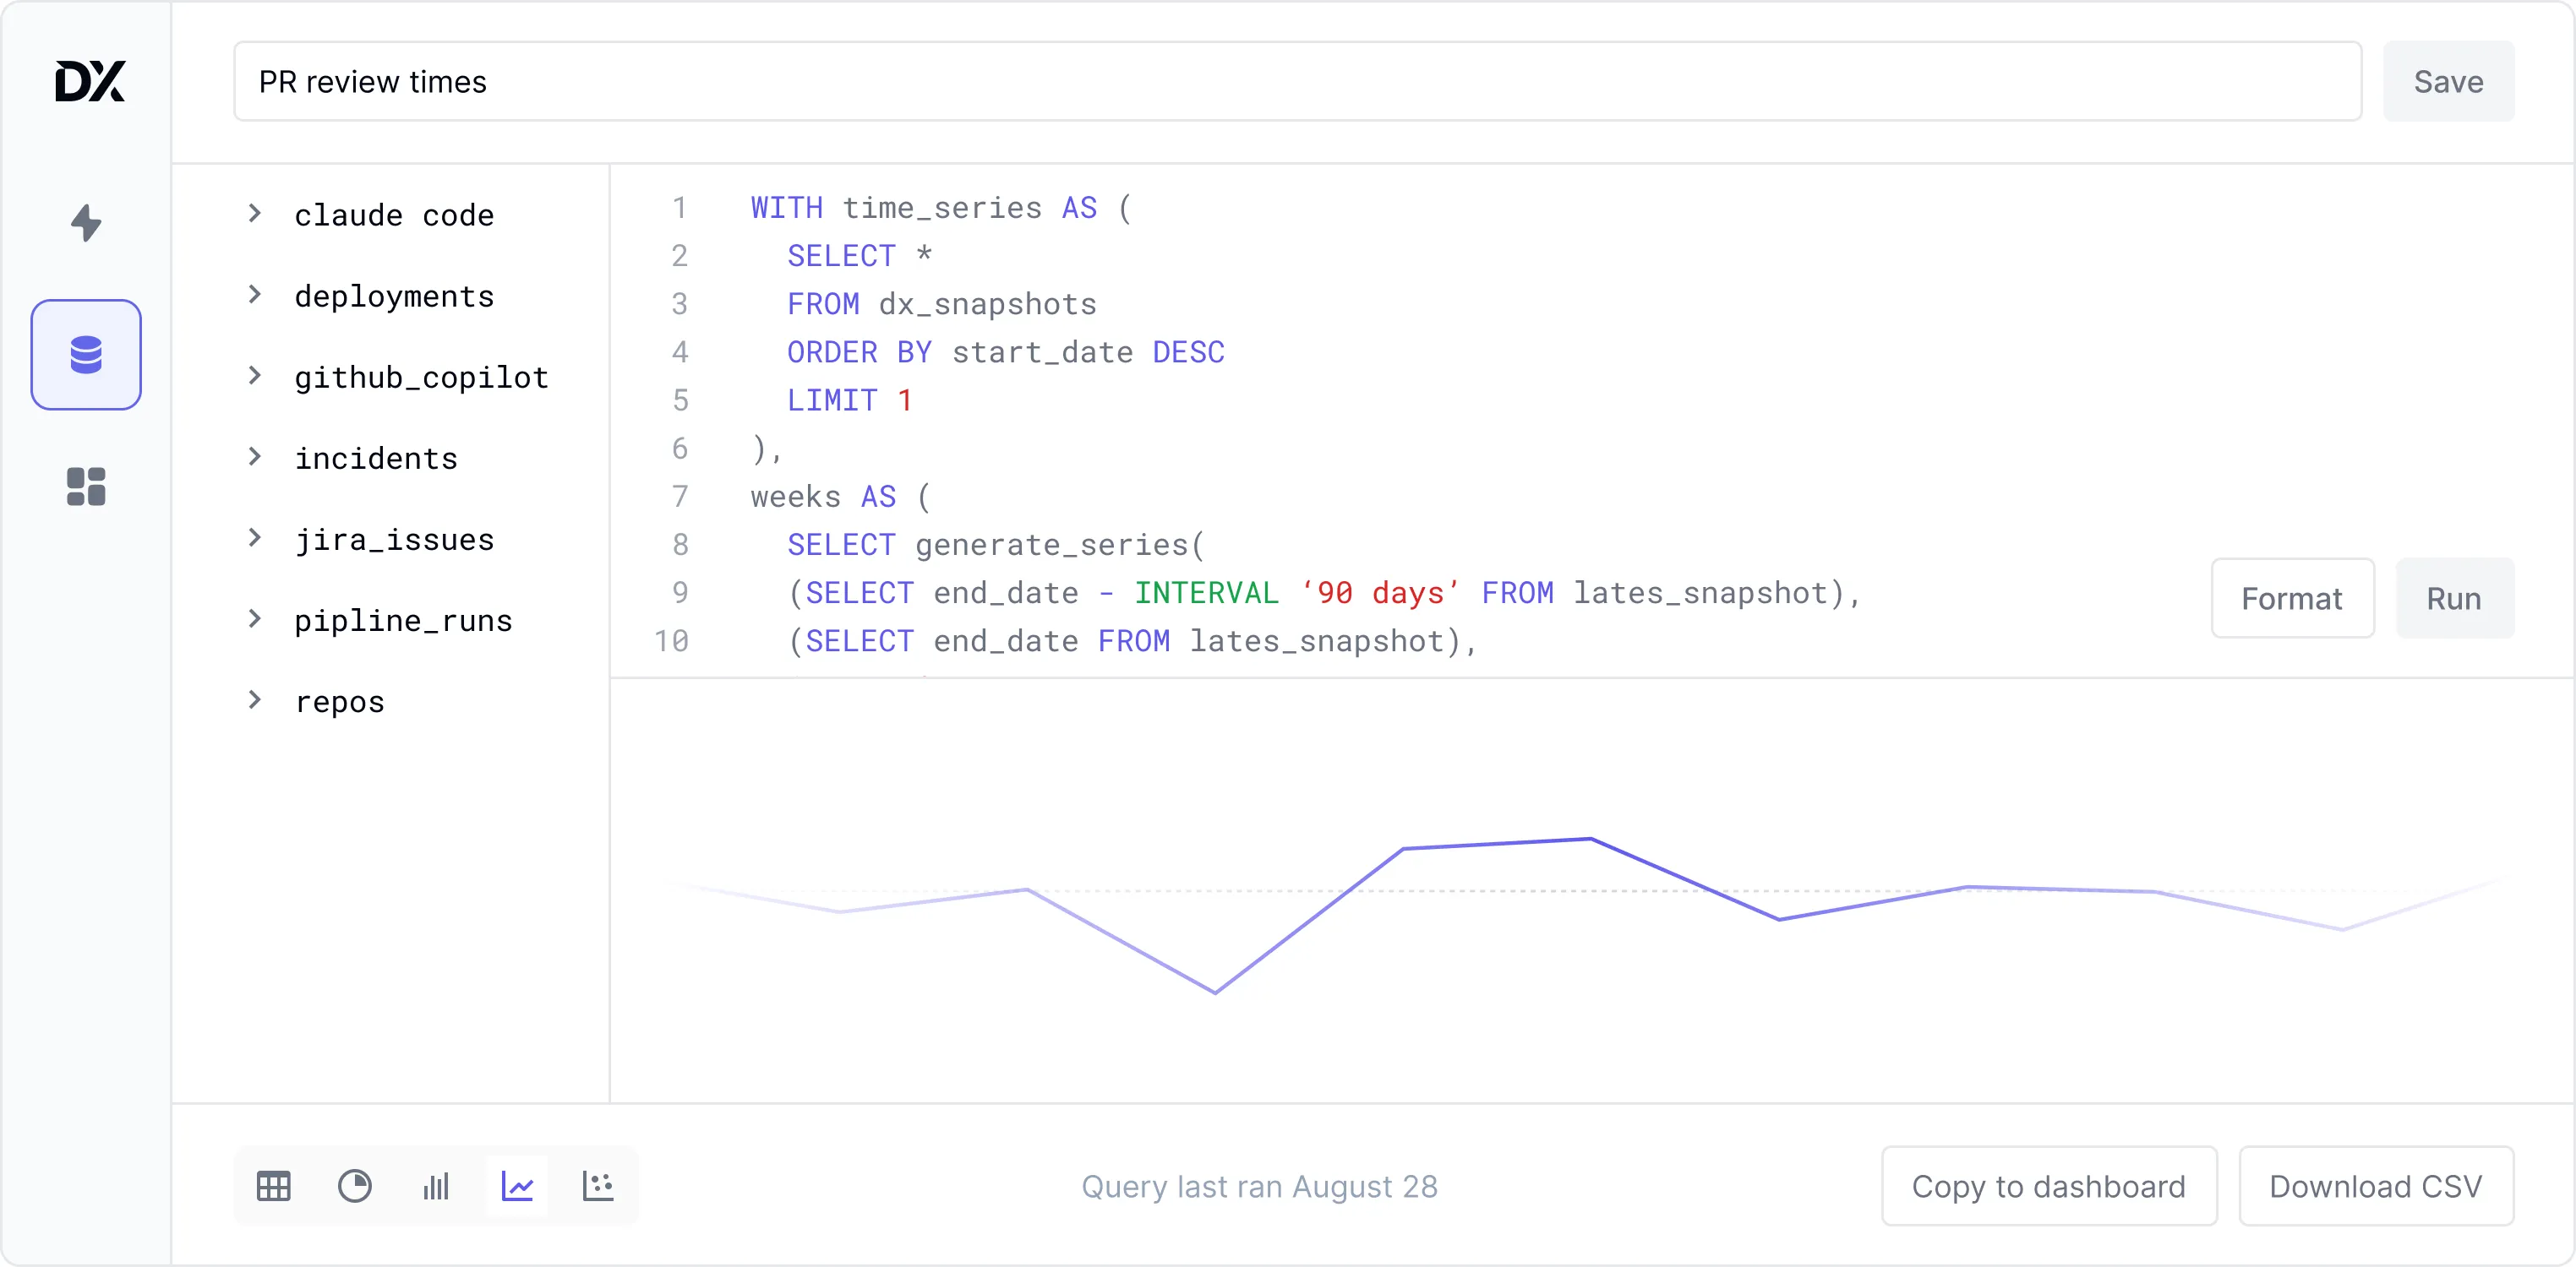Select the database sidebar icon
This screenshot has height=1267, width=2576.
point(86,355)
